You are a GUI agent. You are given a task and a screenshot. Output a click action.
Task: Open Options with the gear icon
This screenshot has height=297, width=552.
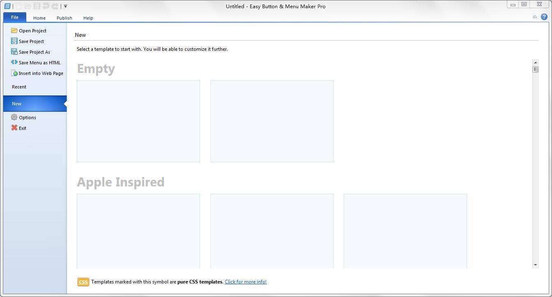(x=24, y=118)
